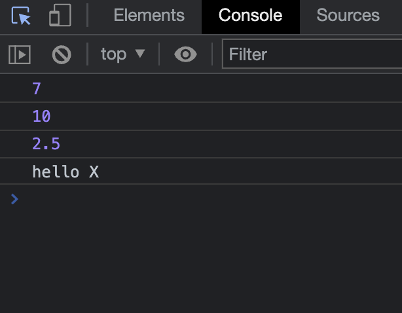The width and height of the screenshot is (402, 313).
Task: Create a live expression with the eye icon
Action: click(185, 54)
